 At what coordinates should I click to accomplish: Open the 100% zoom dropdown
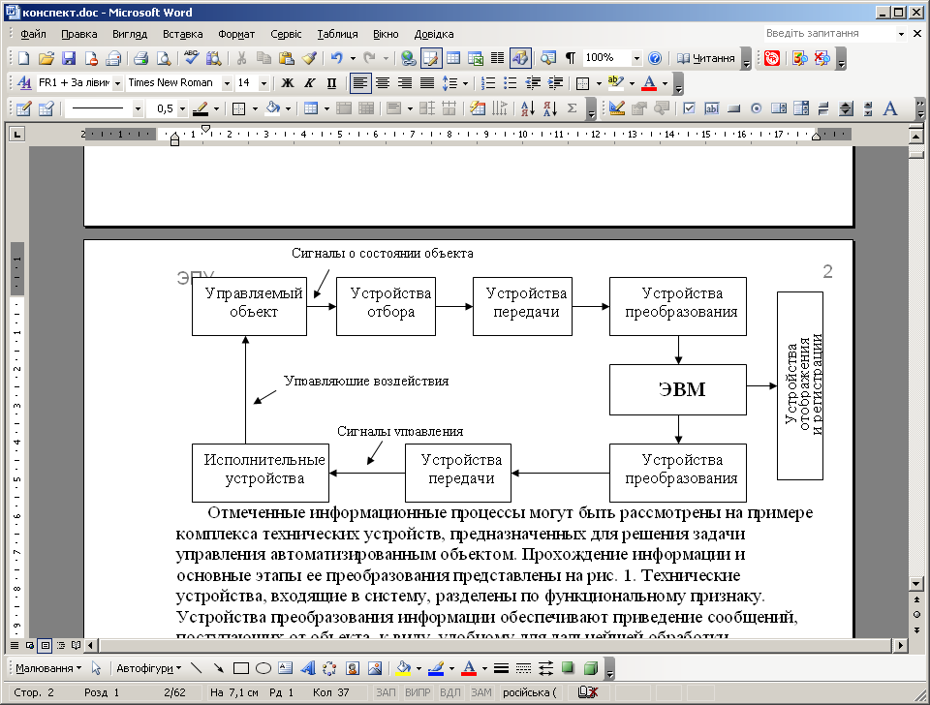636,58
